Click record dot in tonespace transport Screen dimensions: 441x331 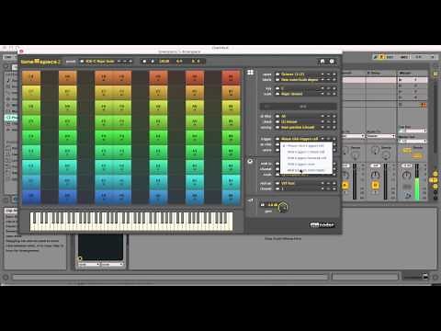[x=144, y=62]
